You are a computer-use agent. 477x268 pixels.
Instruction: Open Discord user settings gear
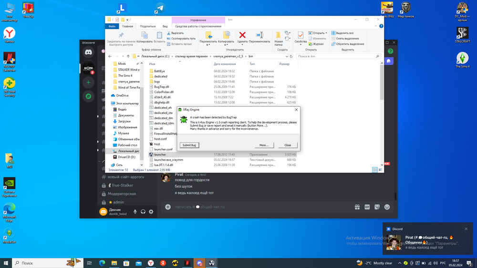pyautogui.click(x=151, y=212)
